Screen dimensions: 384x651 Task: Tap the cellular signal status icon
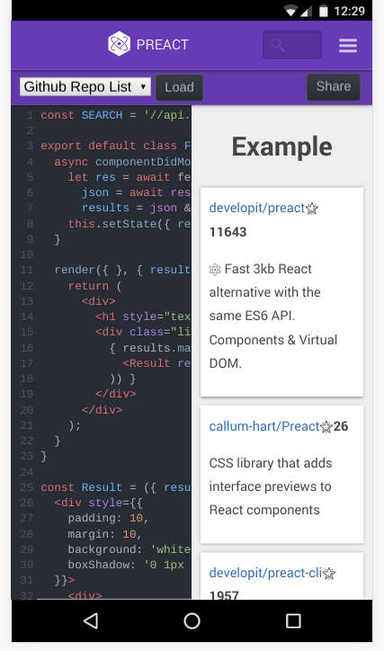click(307, 11)
